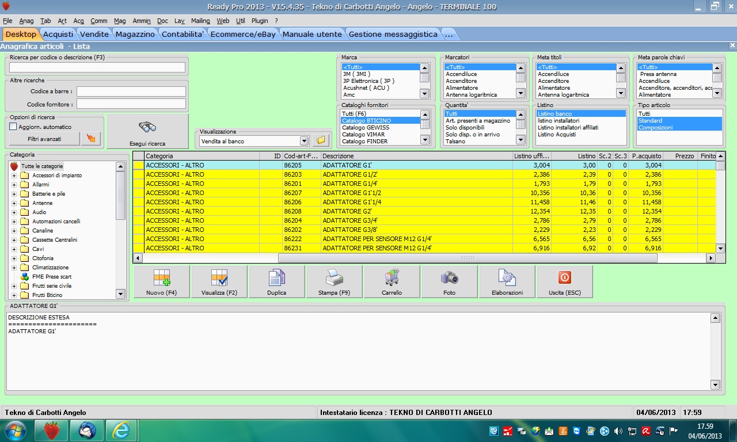Open the Gestione messaggistica tab
The width and height of the screenshot is (737, 442).
393,34
